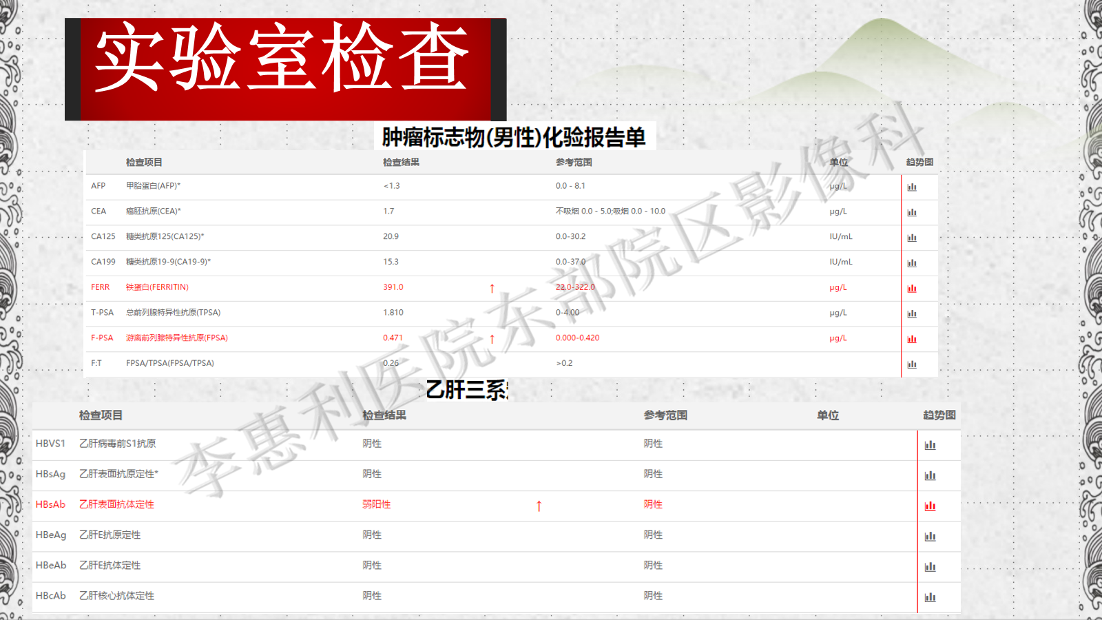1102x620 pixels.
Task: Click the HBVS1 code cell
Action: click(50, 444)
